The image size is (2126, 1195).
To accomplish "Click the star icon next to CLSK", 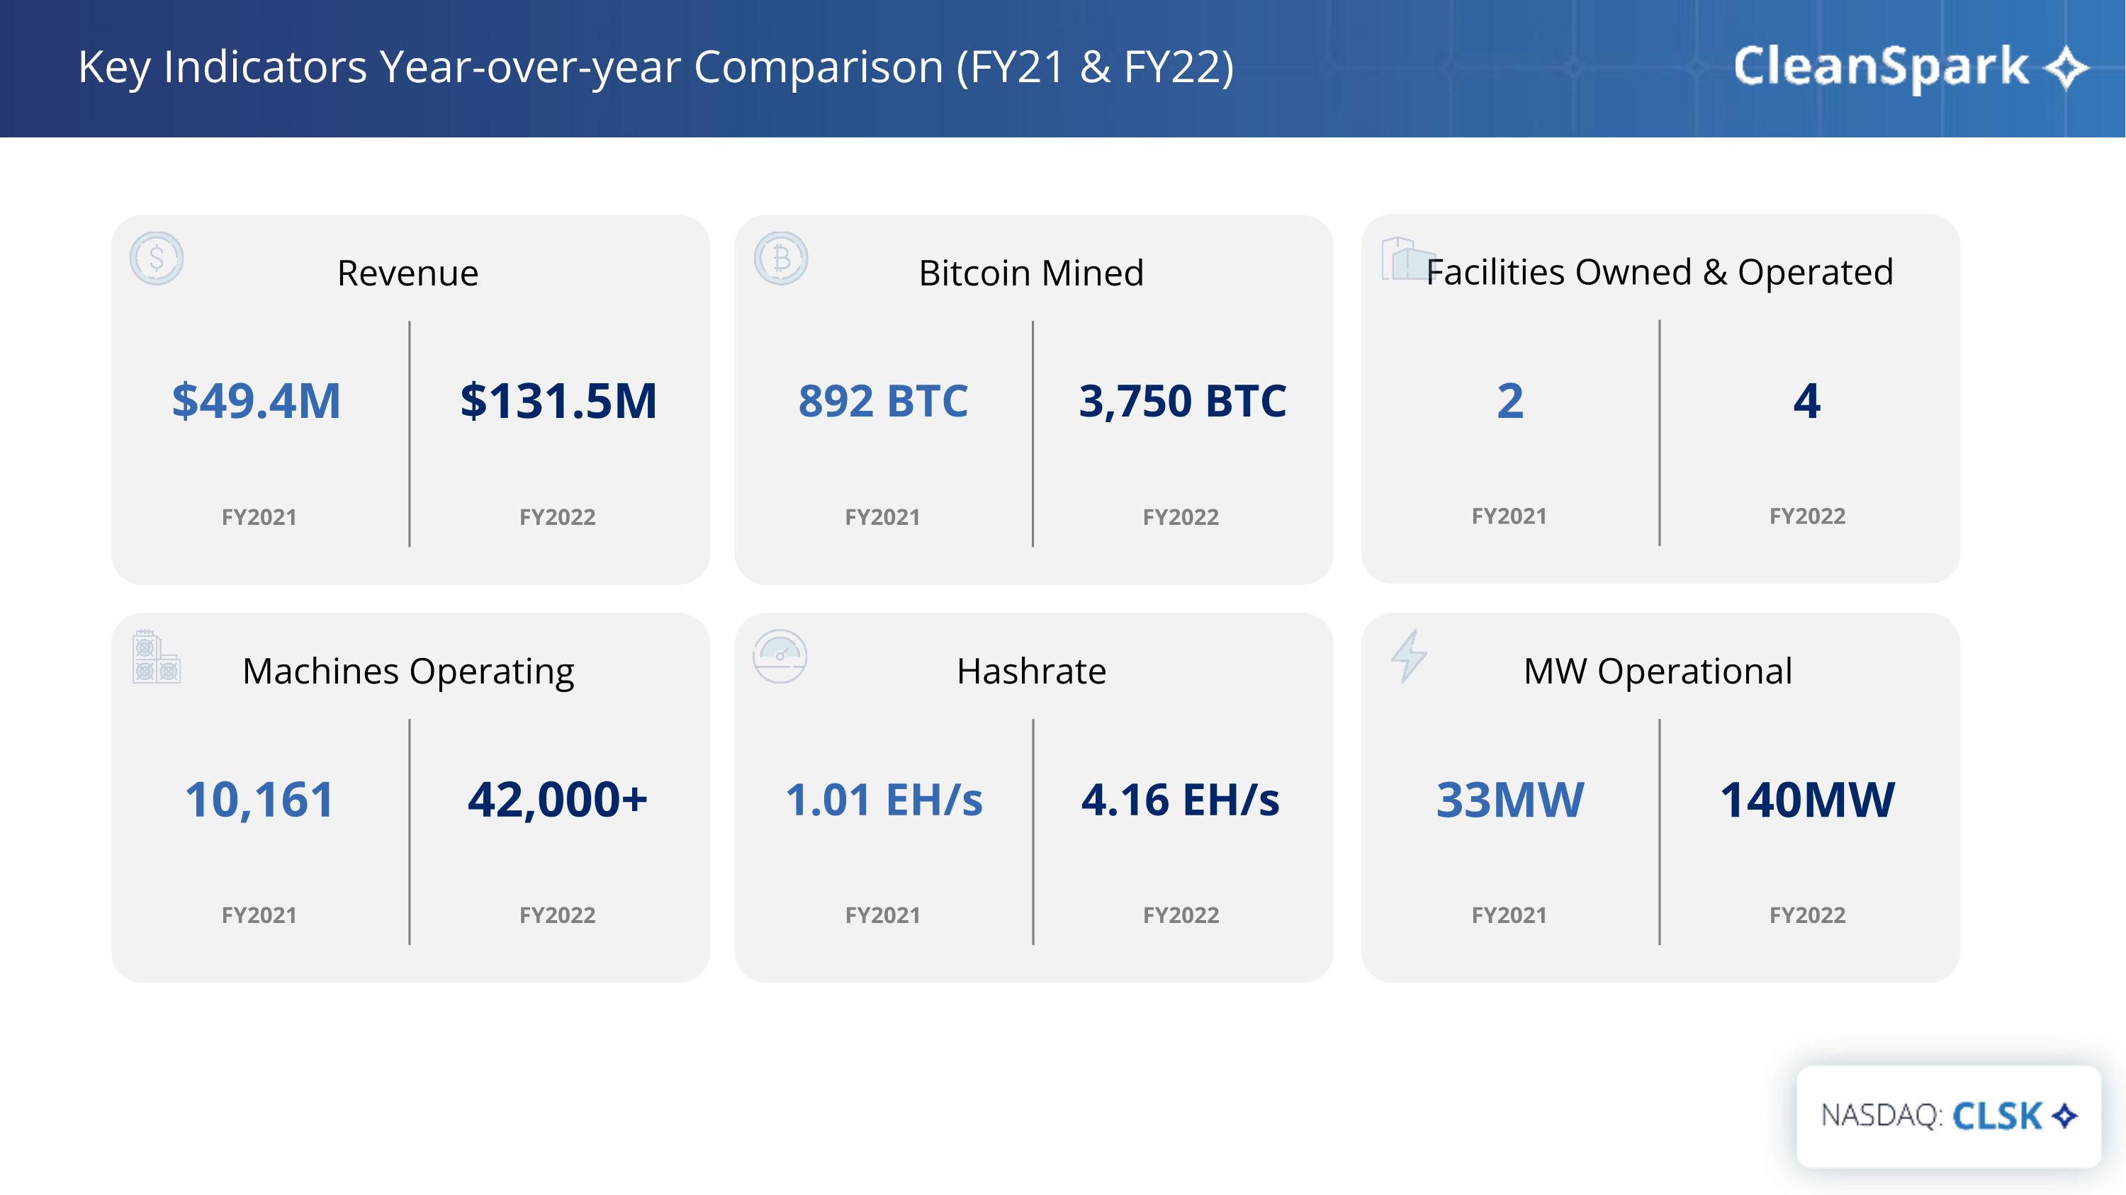I will (x=2064, y=1116).
